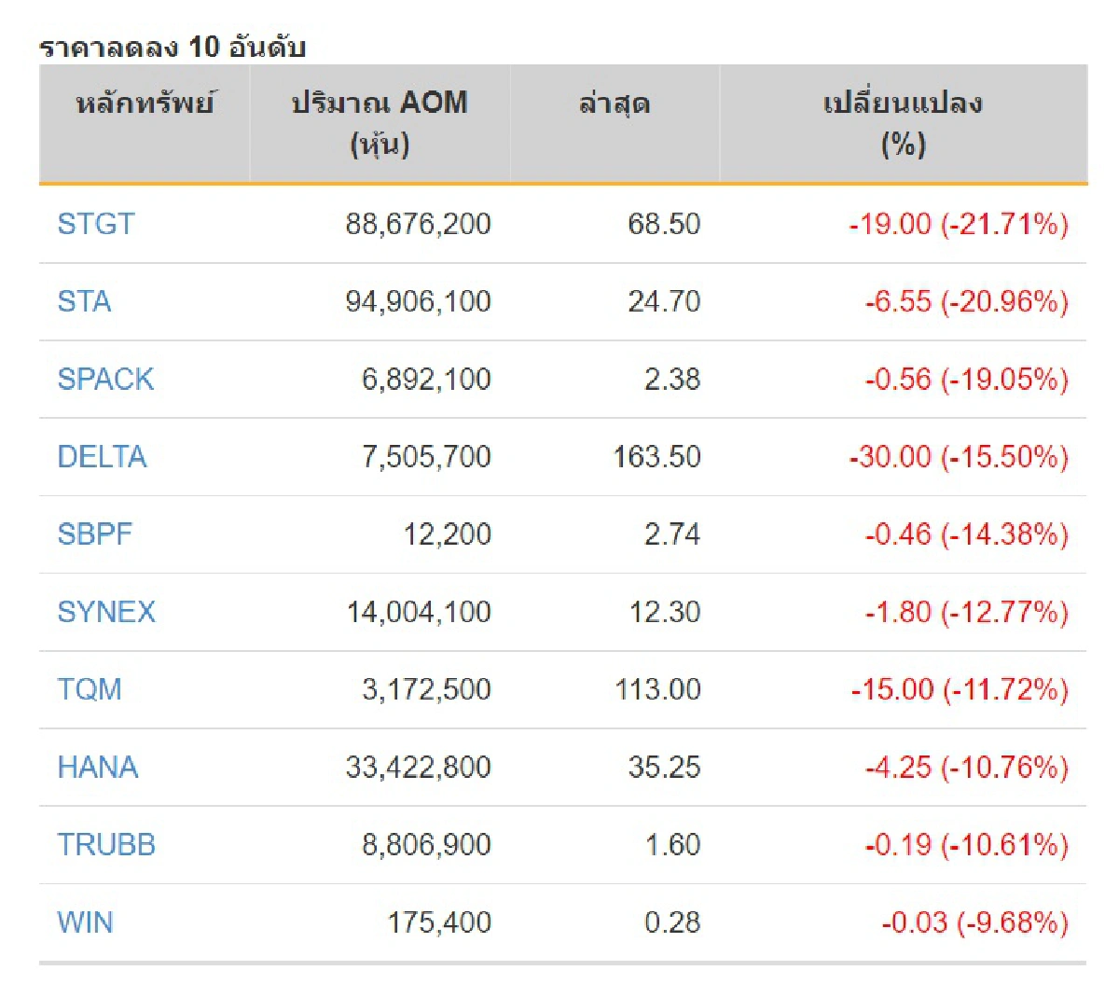
Task: Open the STGT stock detail page
Action: [x=93, y=225]
